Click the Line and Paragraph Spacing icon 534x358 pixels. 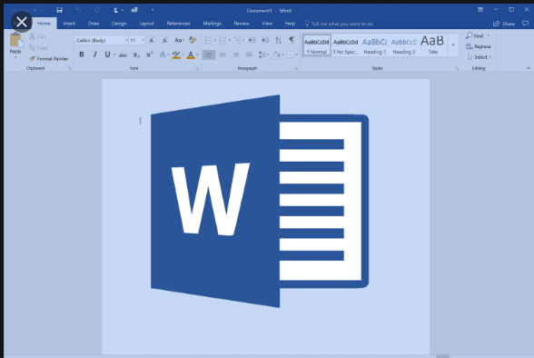[262, 55]
